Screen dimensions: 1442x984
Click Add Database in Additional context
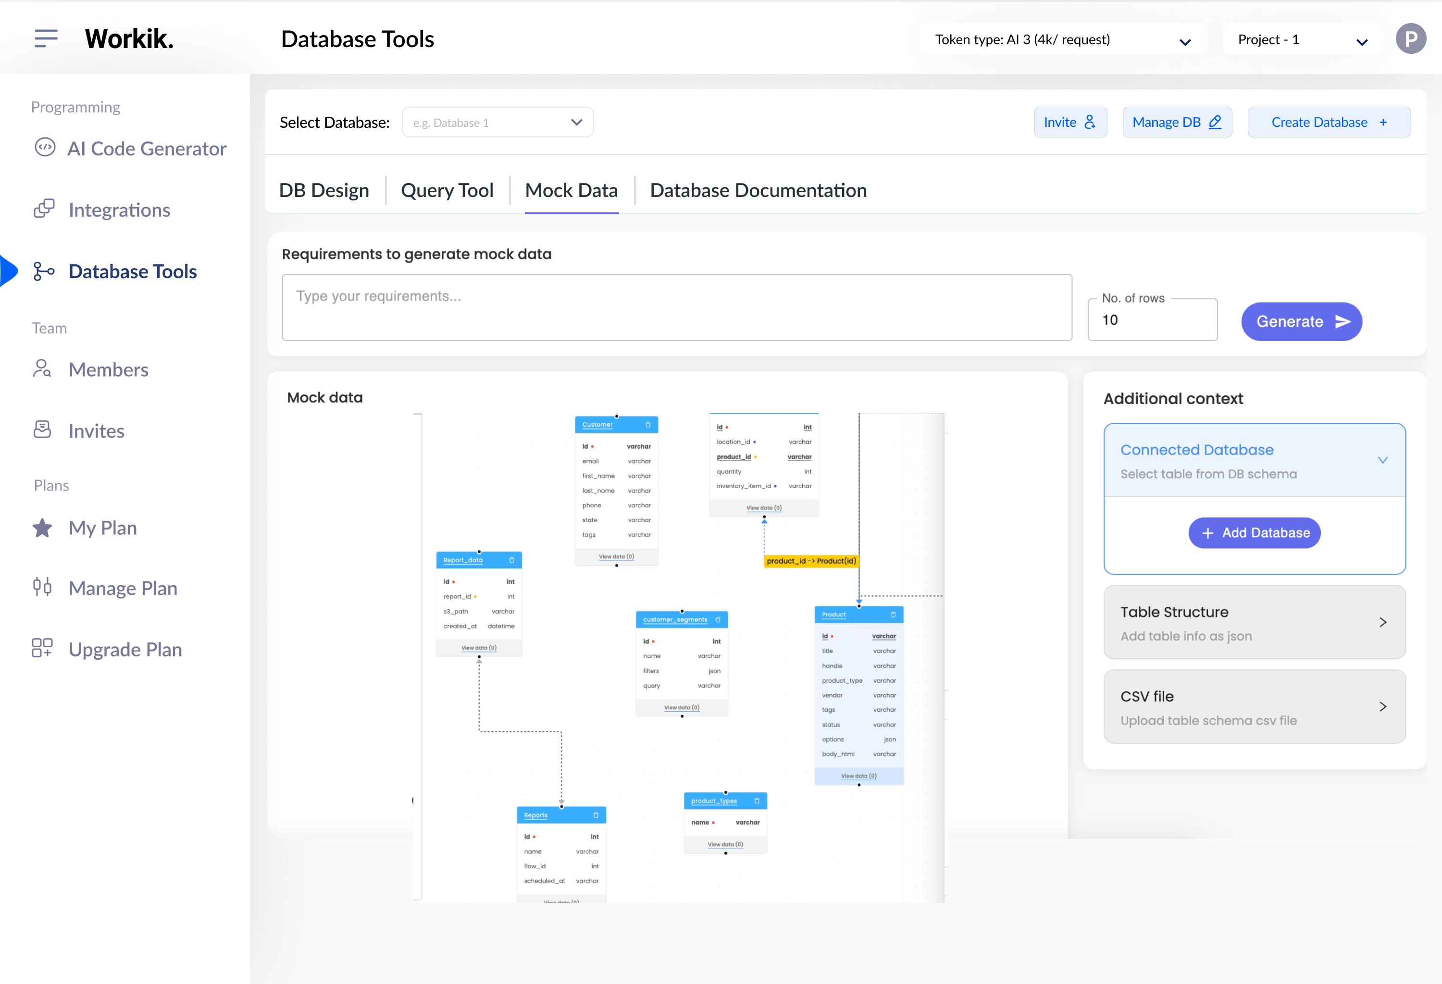1254,533
